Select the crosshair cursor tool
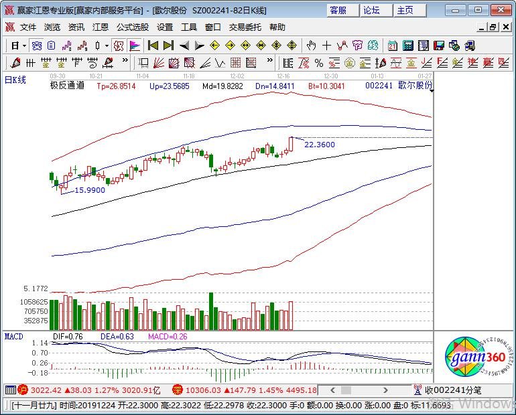The height and width of the screenshot is (415, 516). [326, 46]
